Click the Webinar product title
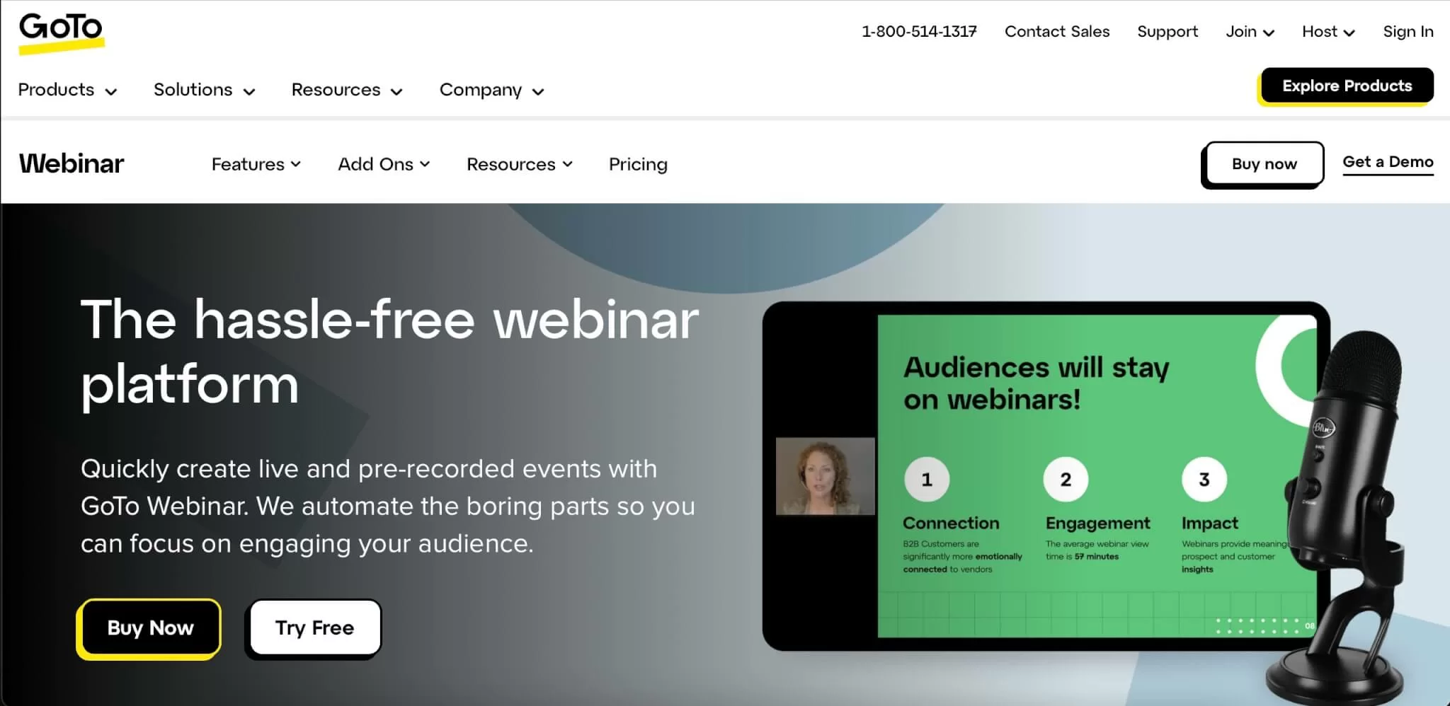 (72, 163)
